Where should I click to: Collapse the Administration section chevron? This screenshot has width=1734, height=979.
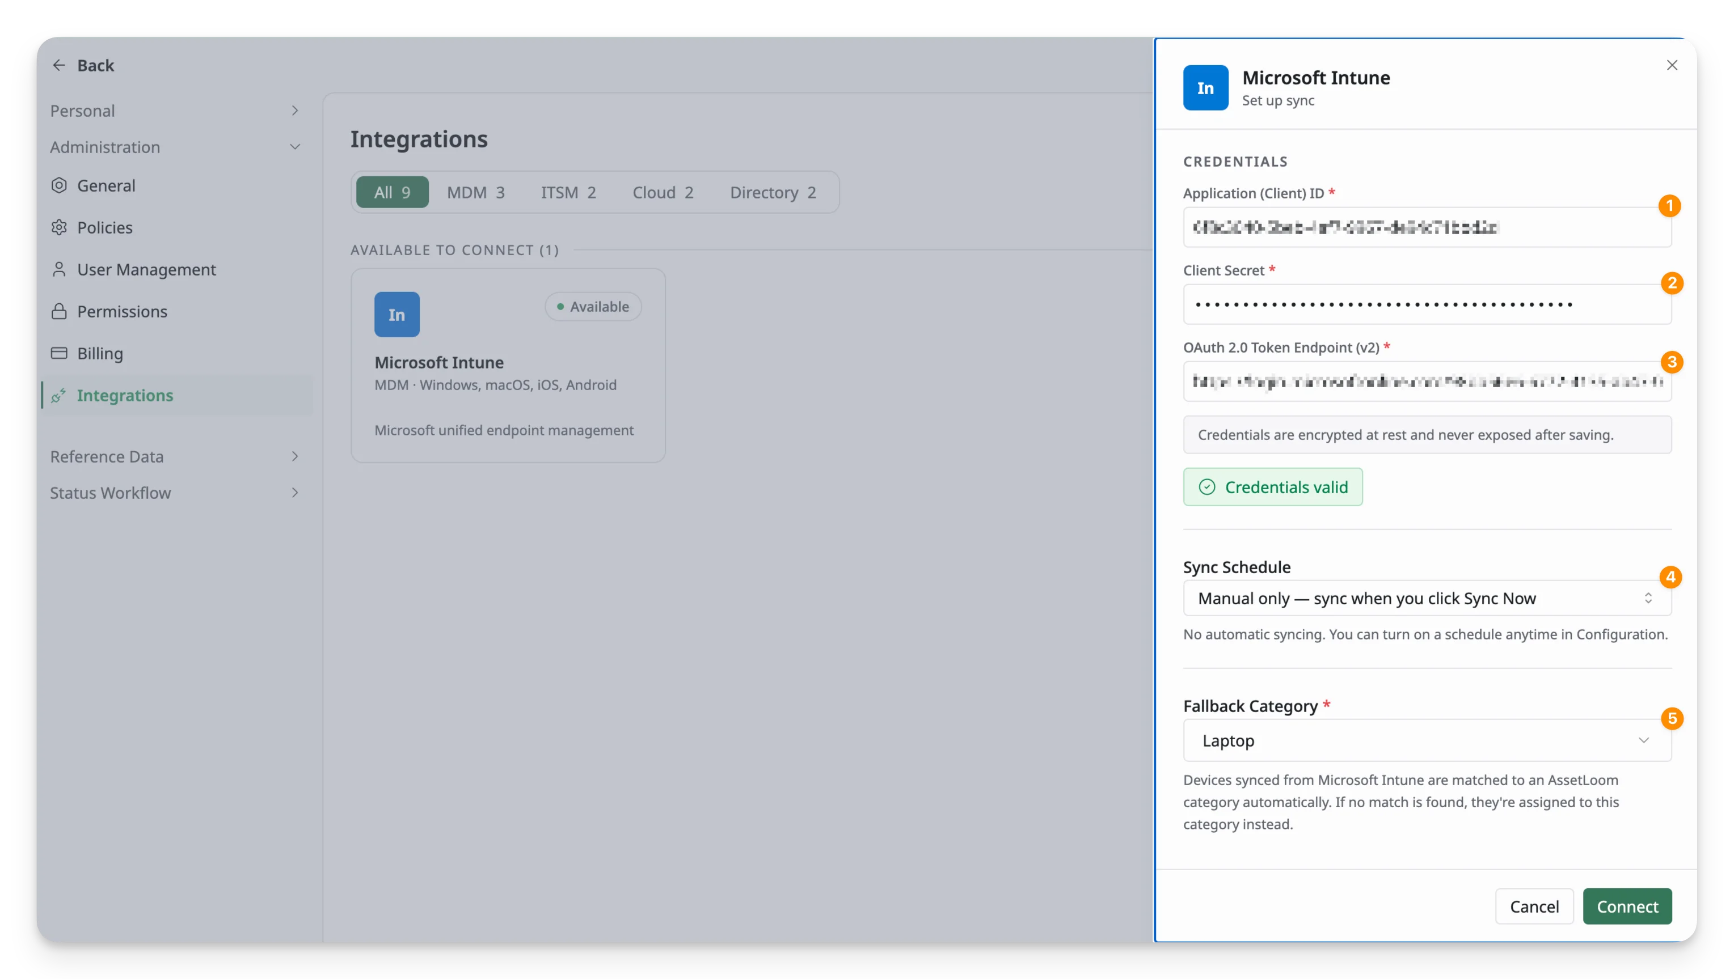[x=295, y=147]
